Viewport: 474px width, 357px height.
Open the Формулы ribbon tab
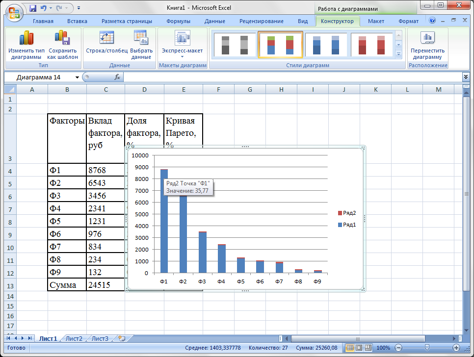point(178,21)
